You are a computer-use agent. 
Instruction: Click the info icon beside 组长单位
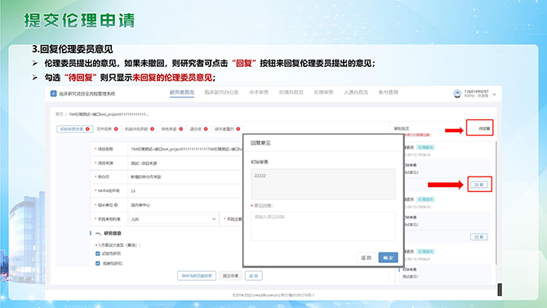pos(116,205)
